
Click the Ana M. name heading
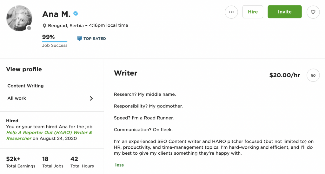tap(56, 14)
